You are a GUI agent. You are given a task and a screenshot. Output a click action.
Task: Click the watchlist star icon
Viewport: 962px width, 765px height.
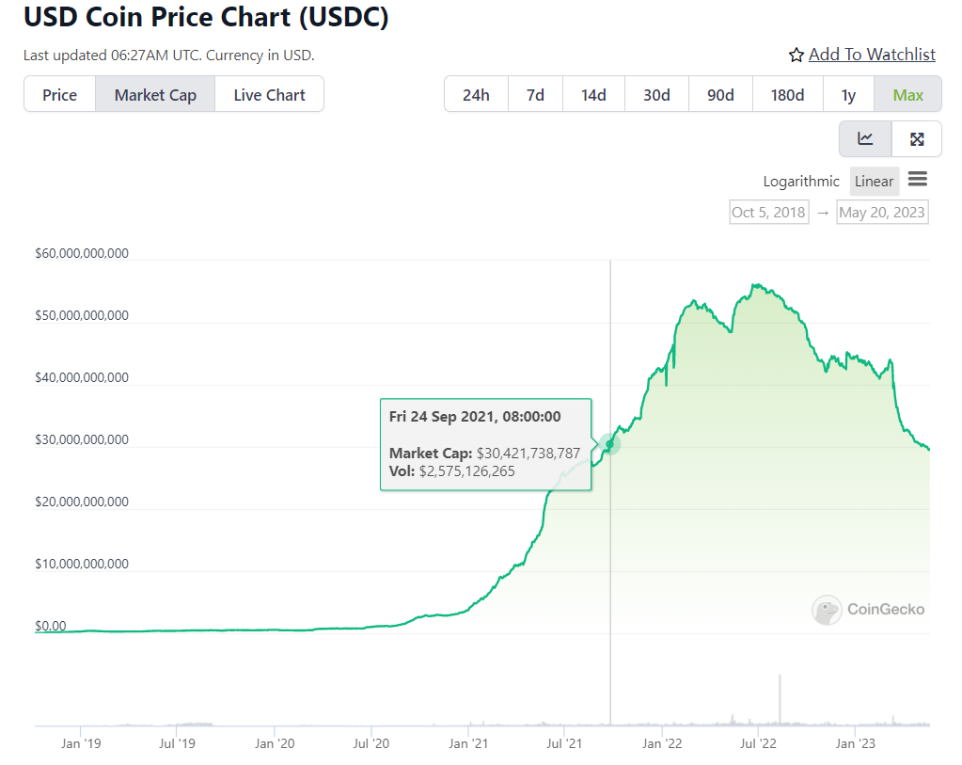click(796, 56)
